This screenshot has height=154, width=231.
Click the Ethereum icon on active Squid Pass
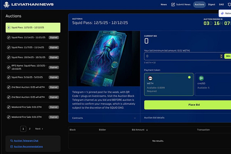(x=9, y=28)
